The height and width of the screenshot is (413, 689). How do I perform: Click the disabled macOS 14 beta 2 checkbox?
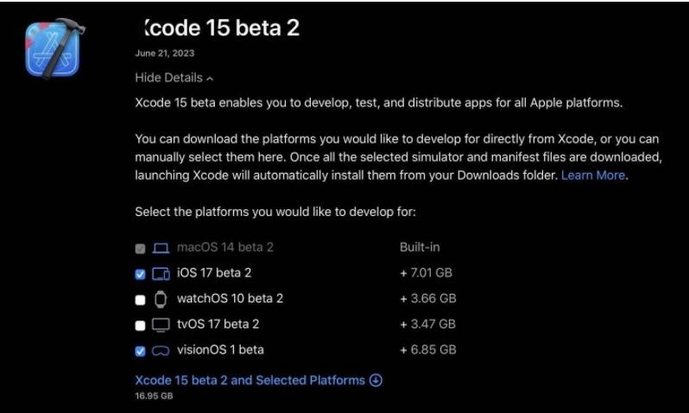tap(141, 249)
